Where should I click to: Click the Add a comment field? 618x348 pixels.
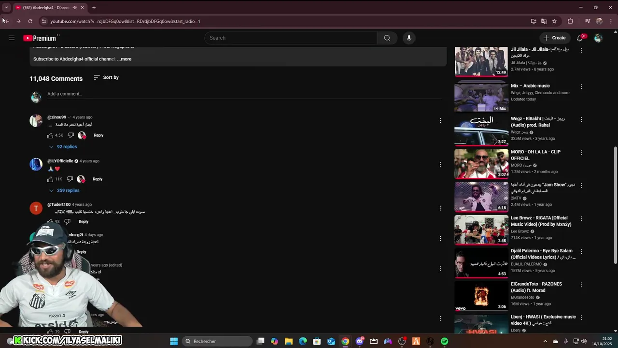click(244, 94)
